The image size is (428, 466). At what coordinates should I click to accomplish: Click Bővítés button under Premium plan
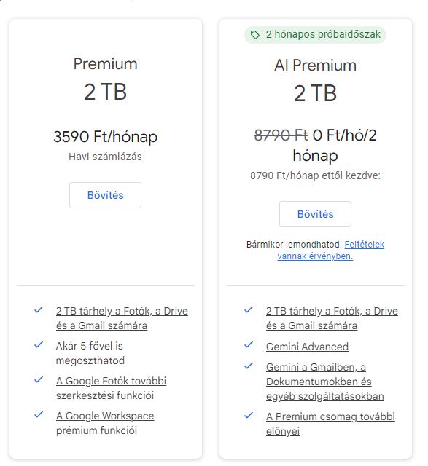click(x=106, y=195)
